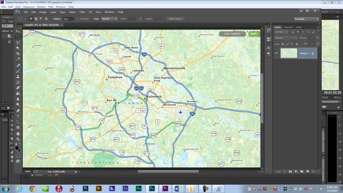This screenshot has width=343, height=193.
Task: Open the Opacity dropdown arrow
Action: [x=318, y=38]
